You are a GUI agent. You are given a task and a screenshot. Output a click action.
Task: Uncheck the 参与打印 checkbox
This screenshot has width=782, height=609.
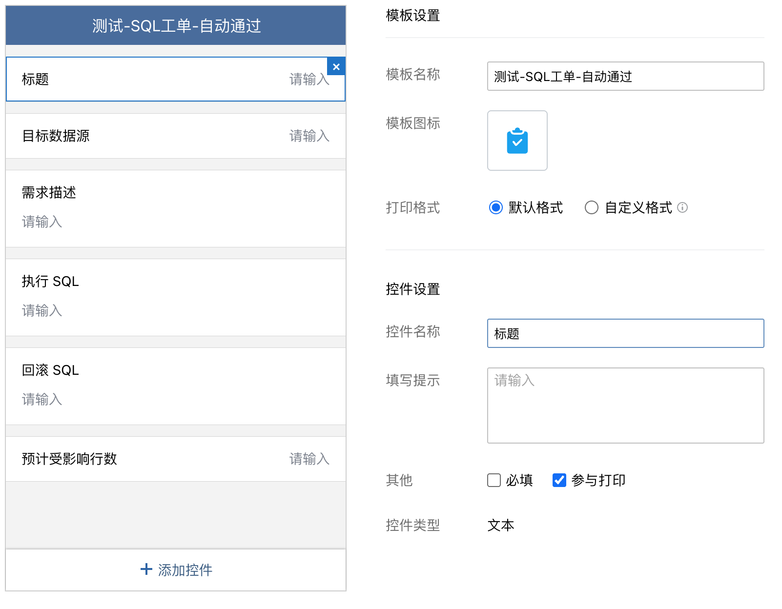[559, 480]
